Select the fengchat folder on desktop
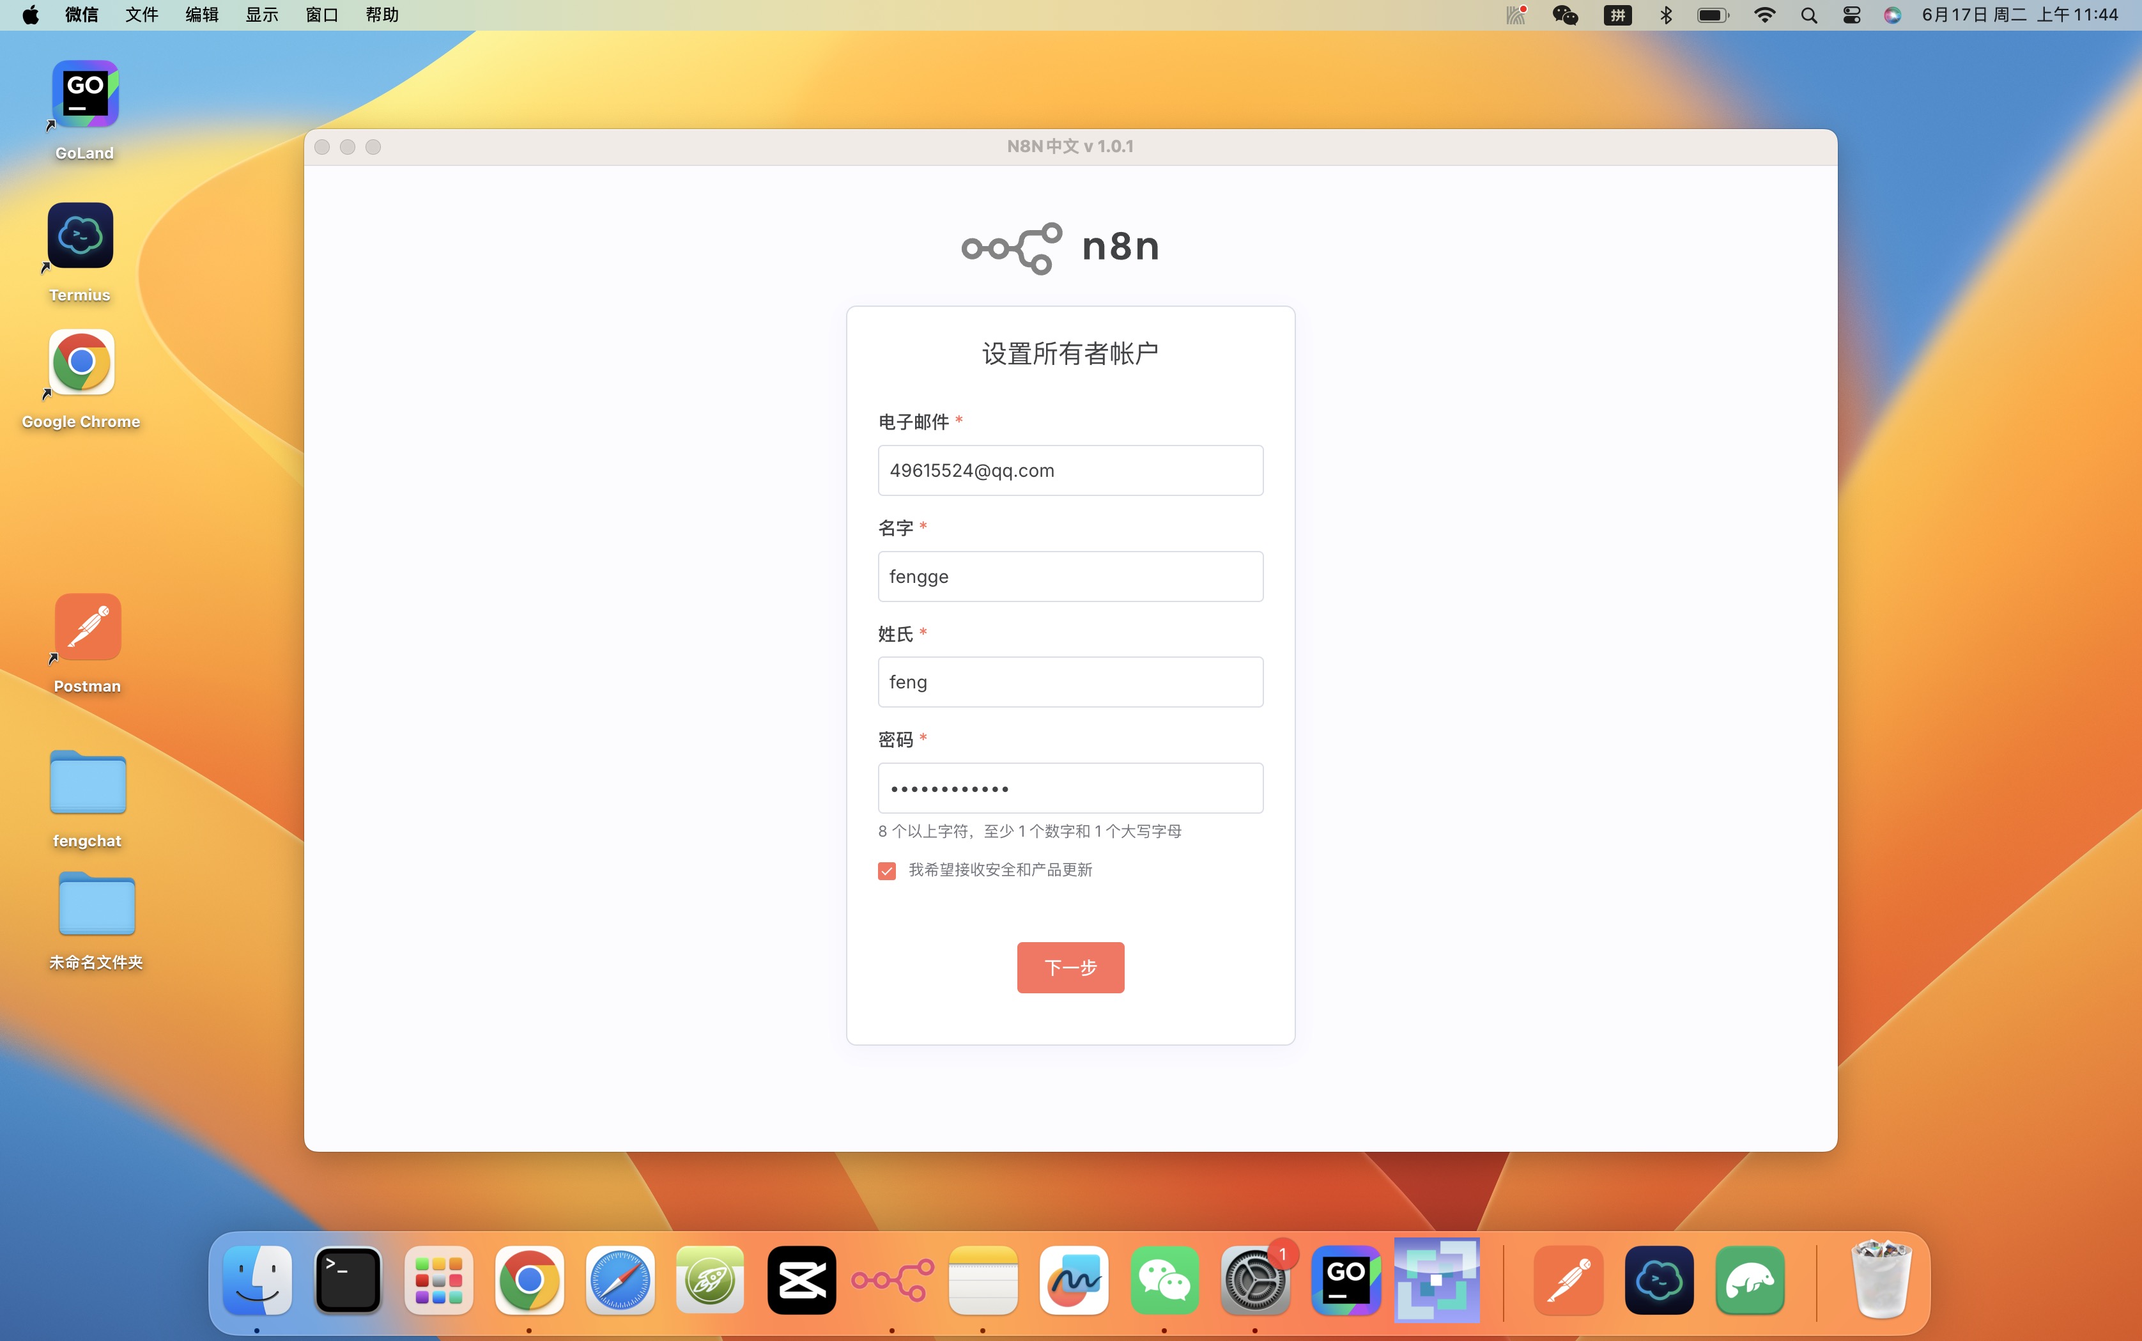This screenshot has height=1341, width=2142. click(x=88, y=782)
